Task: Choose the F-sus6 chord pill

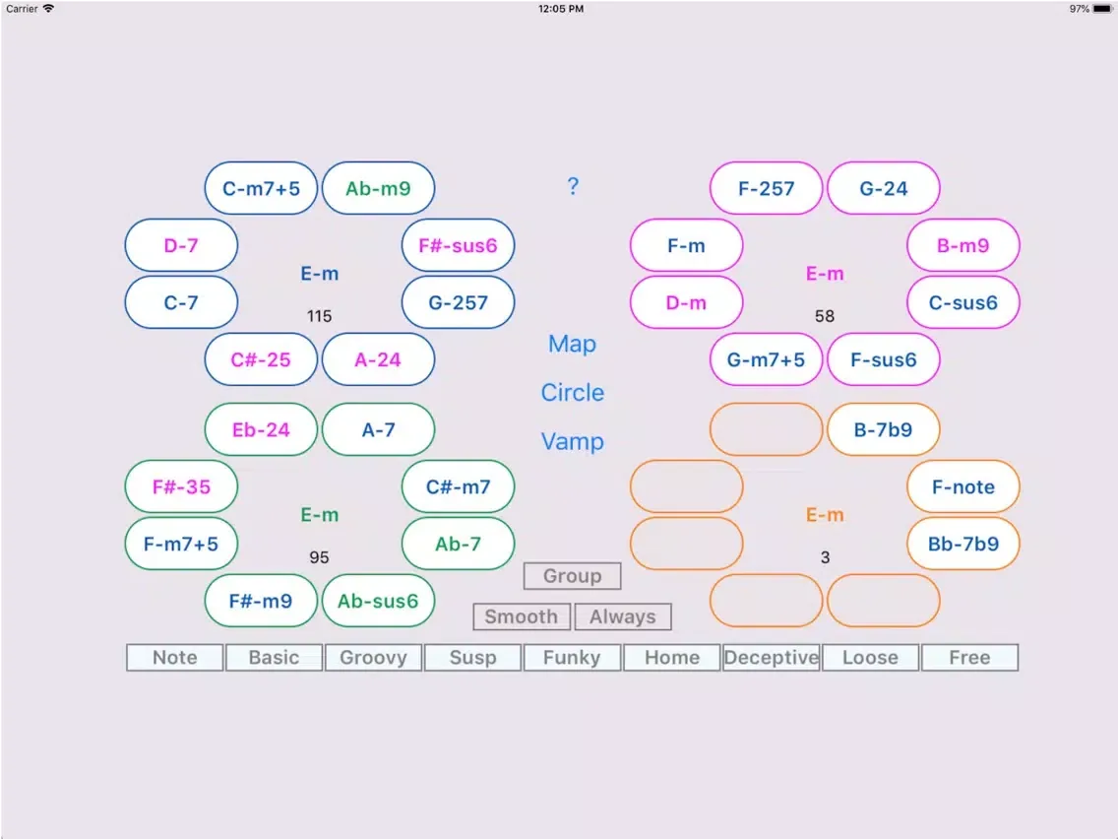Action: pos(884,359)
